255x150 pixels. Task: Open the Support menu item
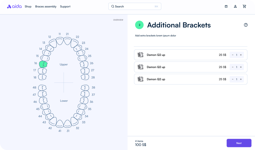coord(65,7)
